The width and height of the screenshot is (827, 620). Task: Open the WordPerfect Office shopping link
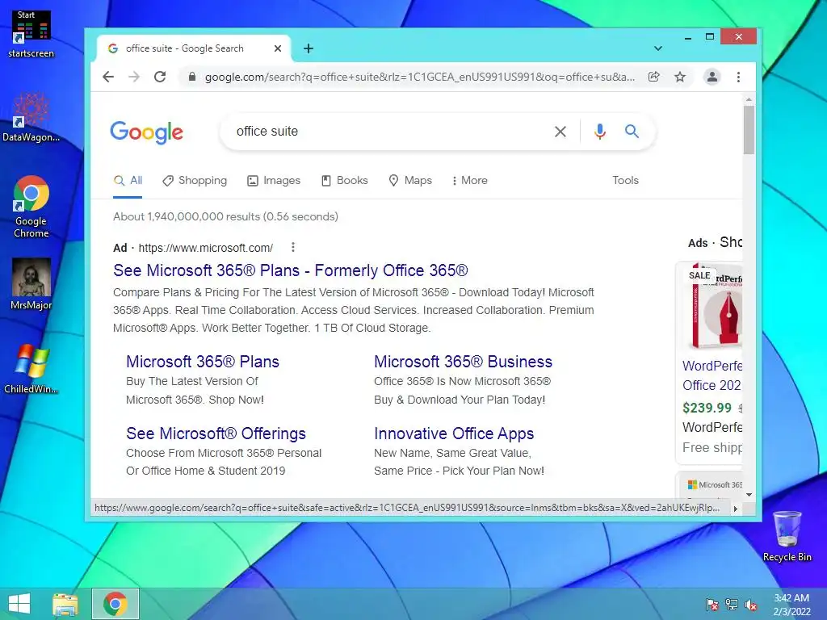click(x=712, y=375)
